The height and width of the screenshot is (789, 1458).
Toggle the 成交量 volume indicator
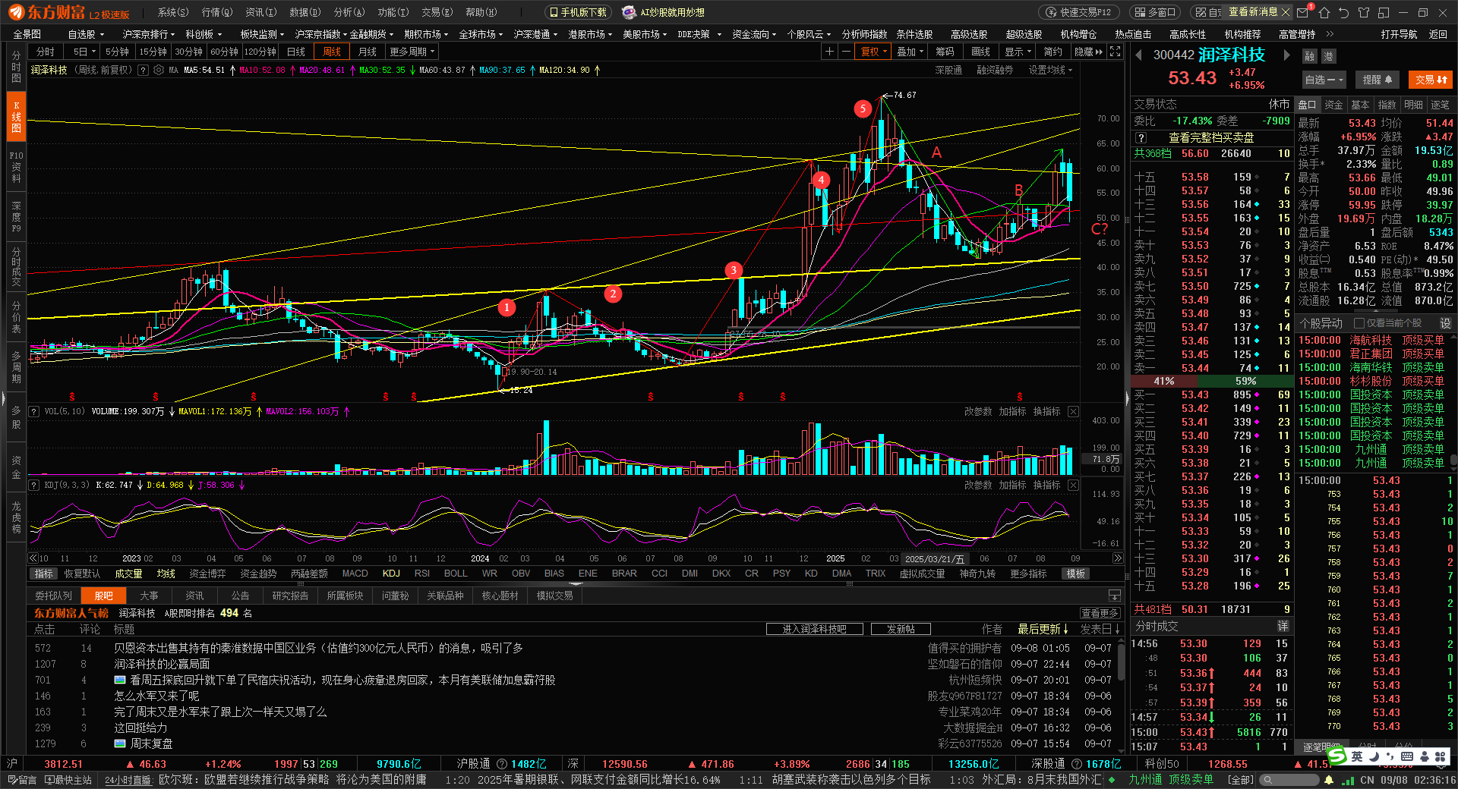(x=128, y=574)
